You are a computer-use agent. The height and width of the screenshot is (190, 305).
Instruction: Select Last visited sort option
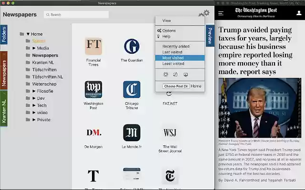[x=180, y=52]
